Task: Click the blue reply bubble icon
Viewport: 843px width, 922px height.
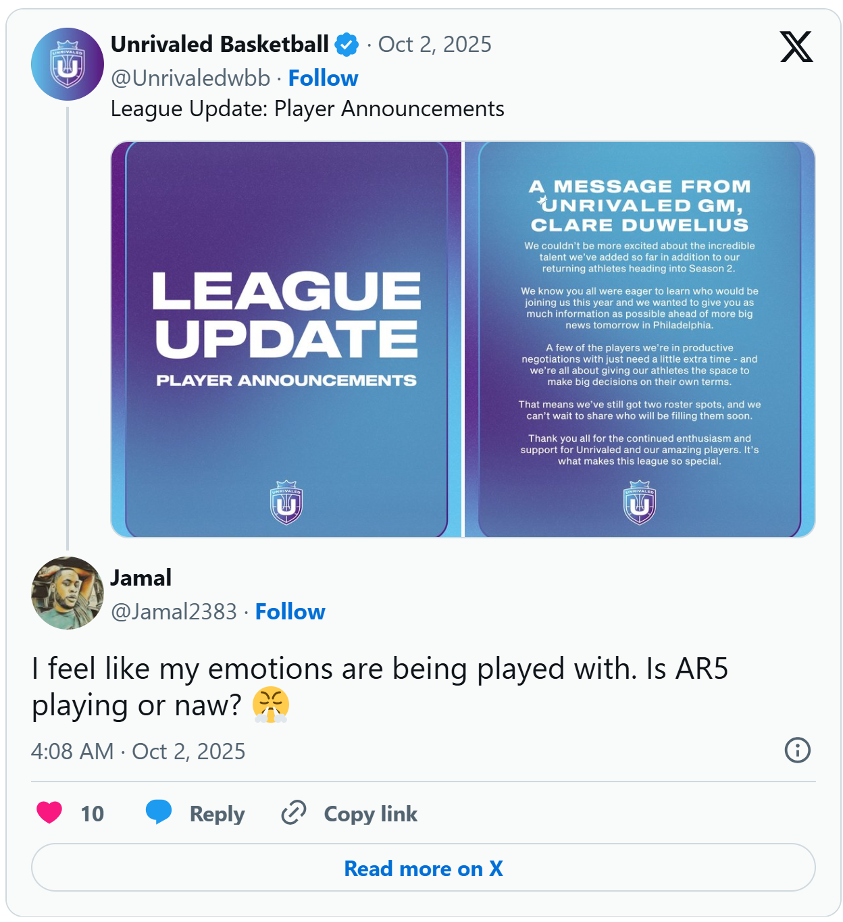Action: pyautogui.click(x=159, y=812)
